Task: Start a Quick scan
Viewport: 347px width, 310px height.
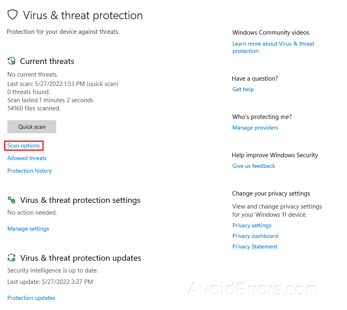Action: coord(32,127)
